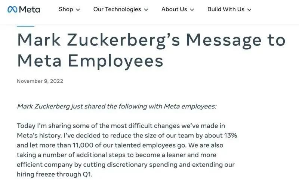Image resolution: width=299 pixels, height=180 pixels.
Task: Expand the Our Technologies chevron arrow
Action: pyautogui.click(x=146, y=10)
